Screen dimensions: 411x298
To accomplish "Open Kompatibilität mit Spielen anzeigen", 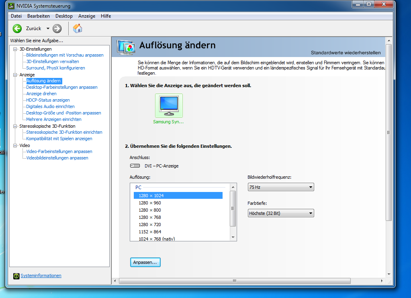I will [x=59, y=139].
